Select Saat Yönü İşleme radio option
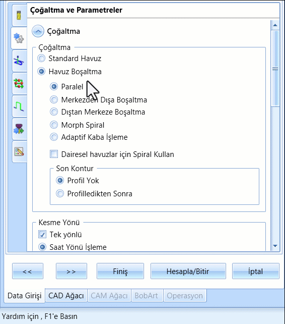The width and height of the screenshot is (285, 324). pos(73,247)
